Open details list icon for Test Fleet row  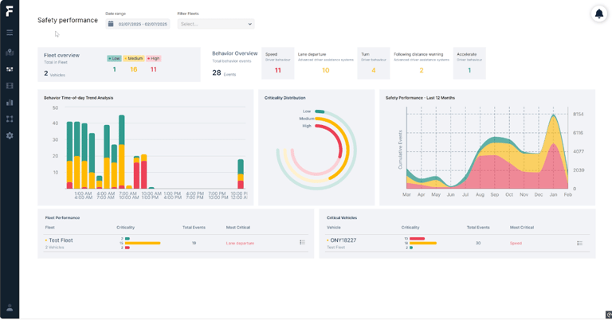pyautogui.click(x=302, y=243)
